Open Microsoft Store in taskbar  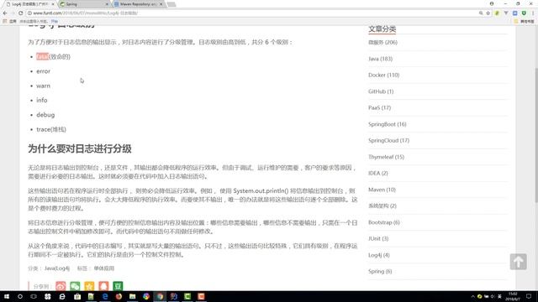[x=77, y=296]
